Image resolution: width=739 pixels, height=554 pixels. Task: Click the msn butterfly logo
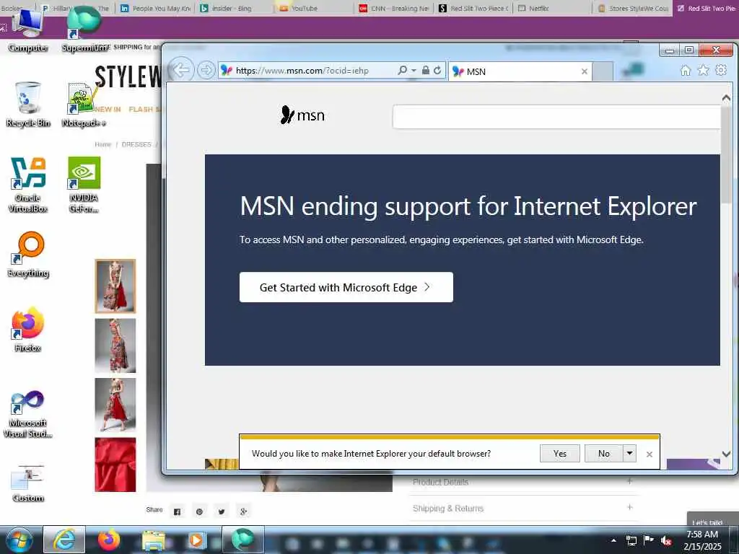[302, 115]
